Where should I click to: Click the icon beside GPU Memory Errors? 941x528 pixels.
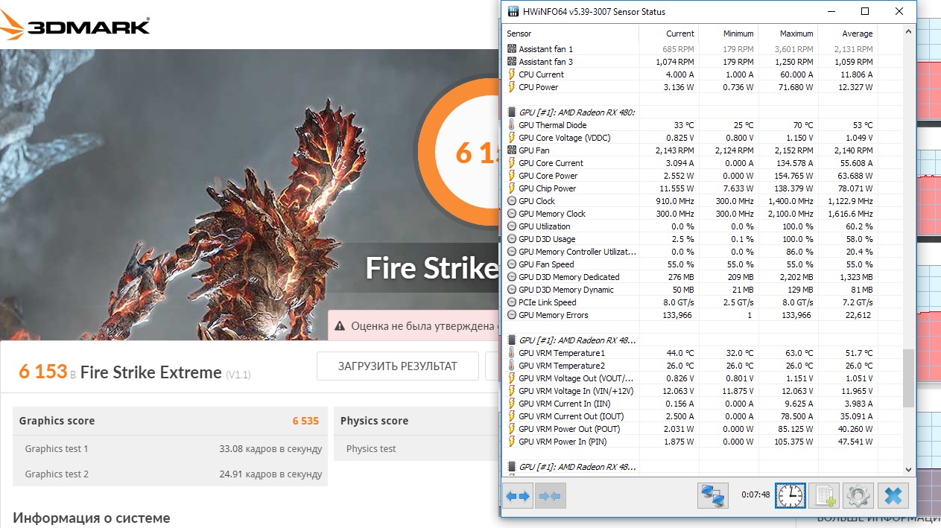pos(512,315)
